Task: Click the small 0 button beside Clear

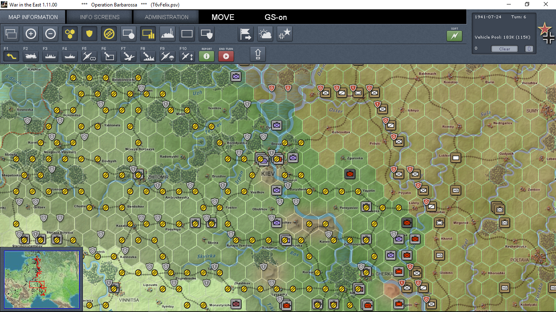Action: point(529,49)
